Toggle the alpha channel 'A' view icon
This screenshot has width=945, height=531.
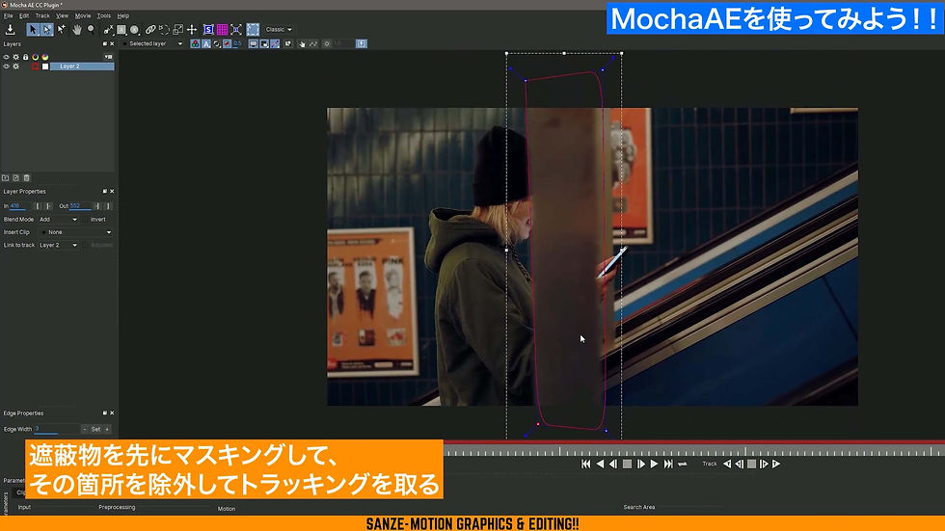pyautogui.click(x=206, y=44)
